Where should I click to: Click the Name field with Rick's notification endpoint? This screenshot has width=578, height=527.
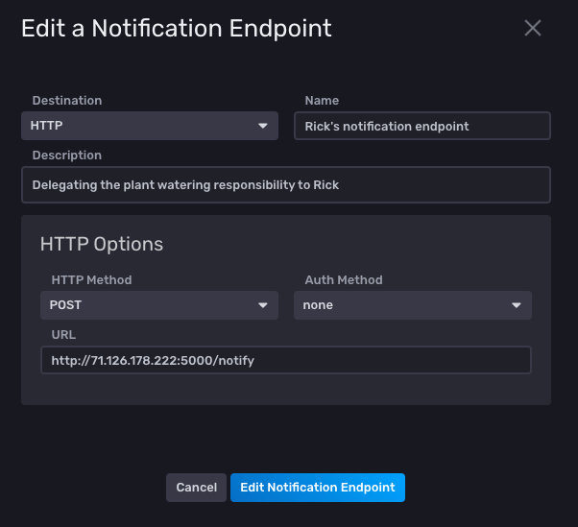(x=422, y=126)
